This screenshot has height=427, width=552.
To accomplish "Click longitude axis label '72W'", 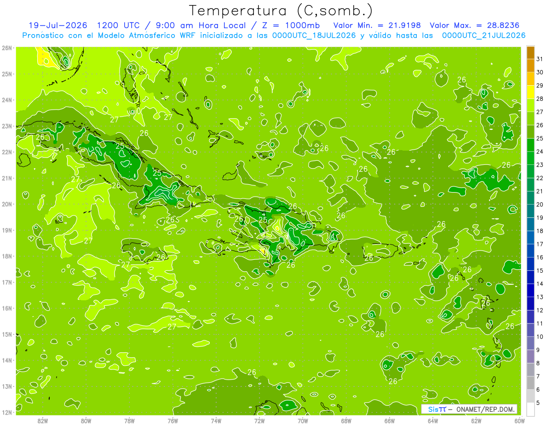I will point(259,421).
